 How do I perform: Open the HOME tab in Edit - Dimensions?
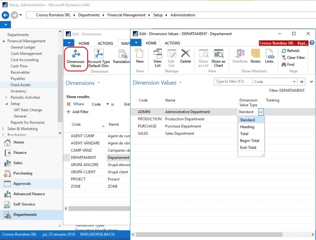click(84, 44)
